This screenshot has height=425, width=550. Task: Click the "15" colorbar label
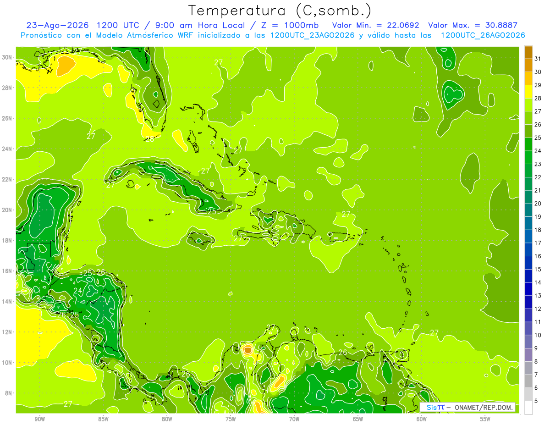(538, 269)
